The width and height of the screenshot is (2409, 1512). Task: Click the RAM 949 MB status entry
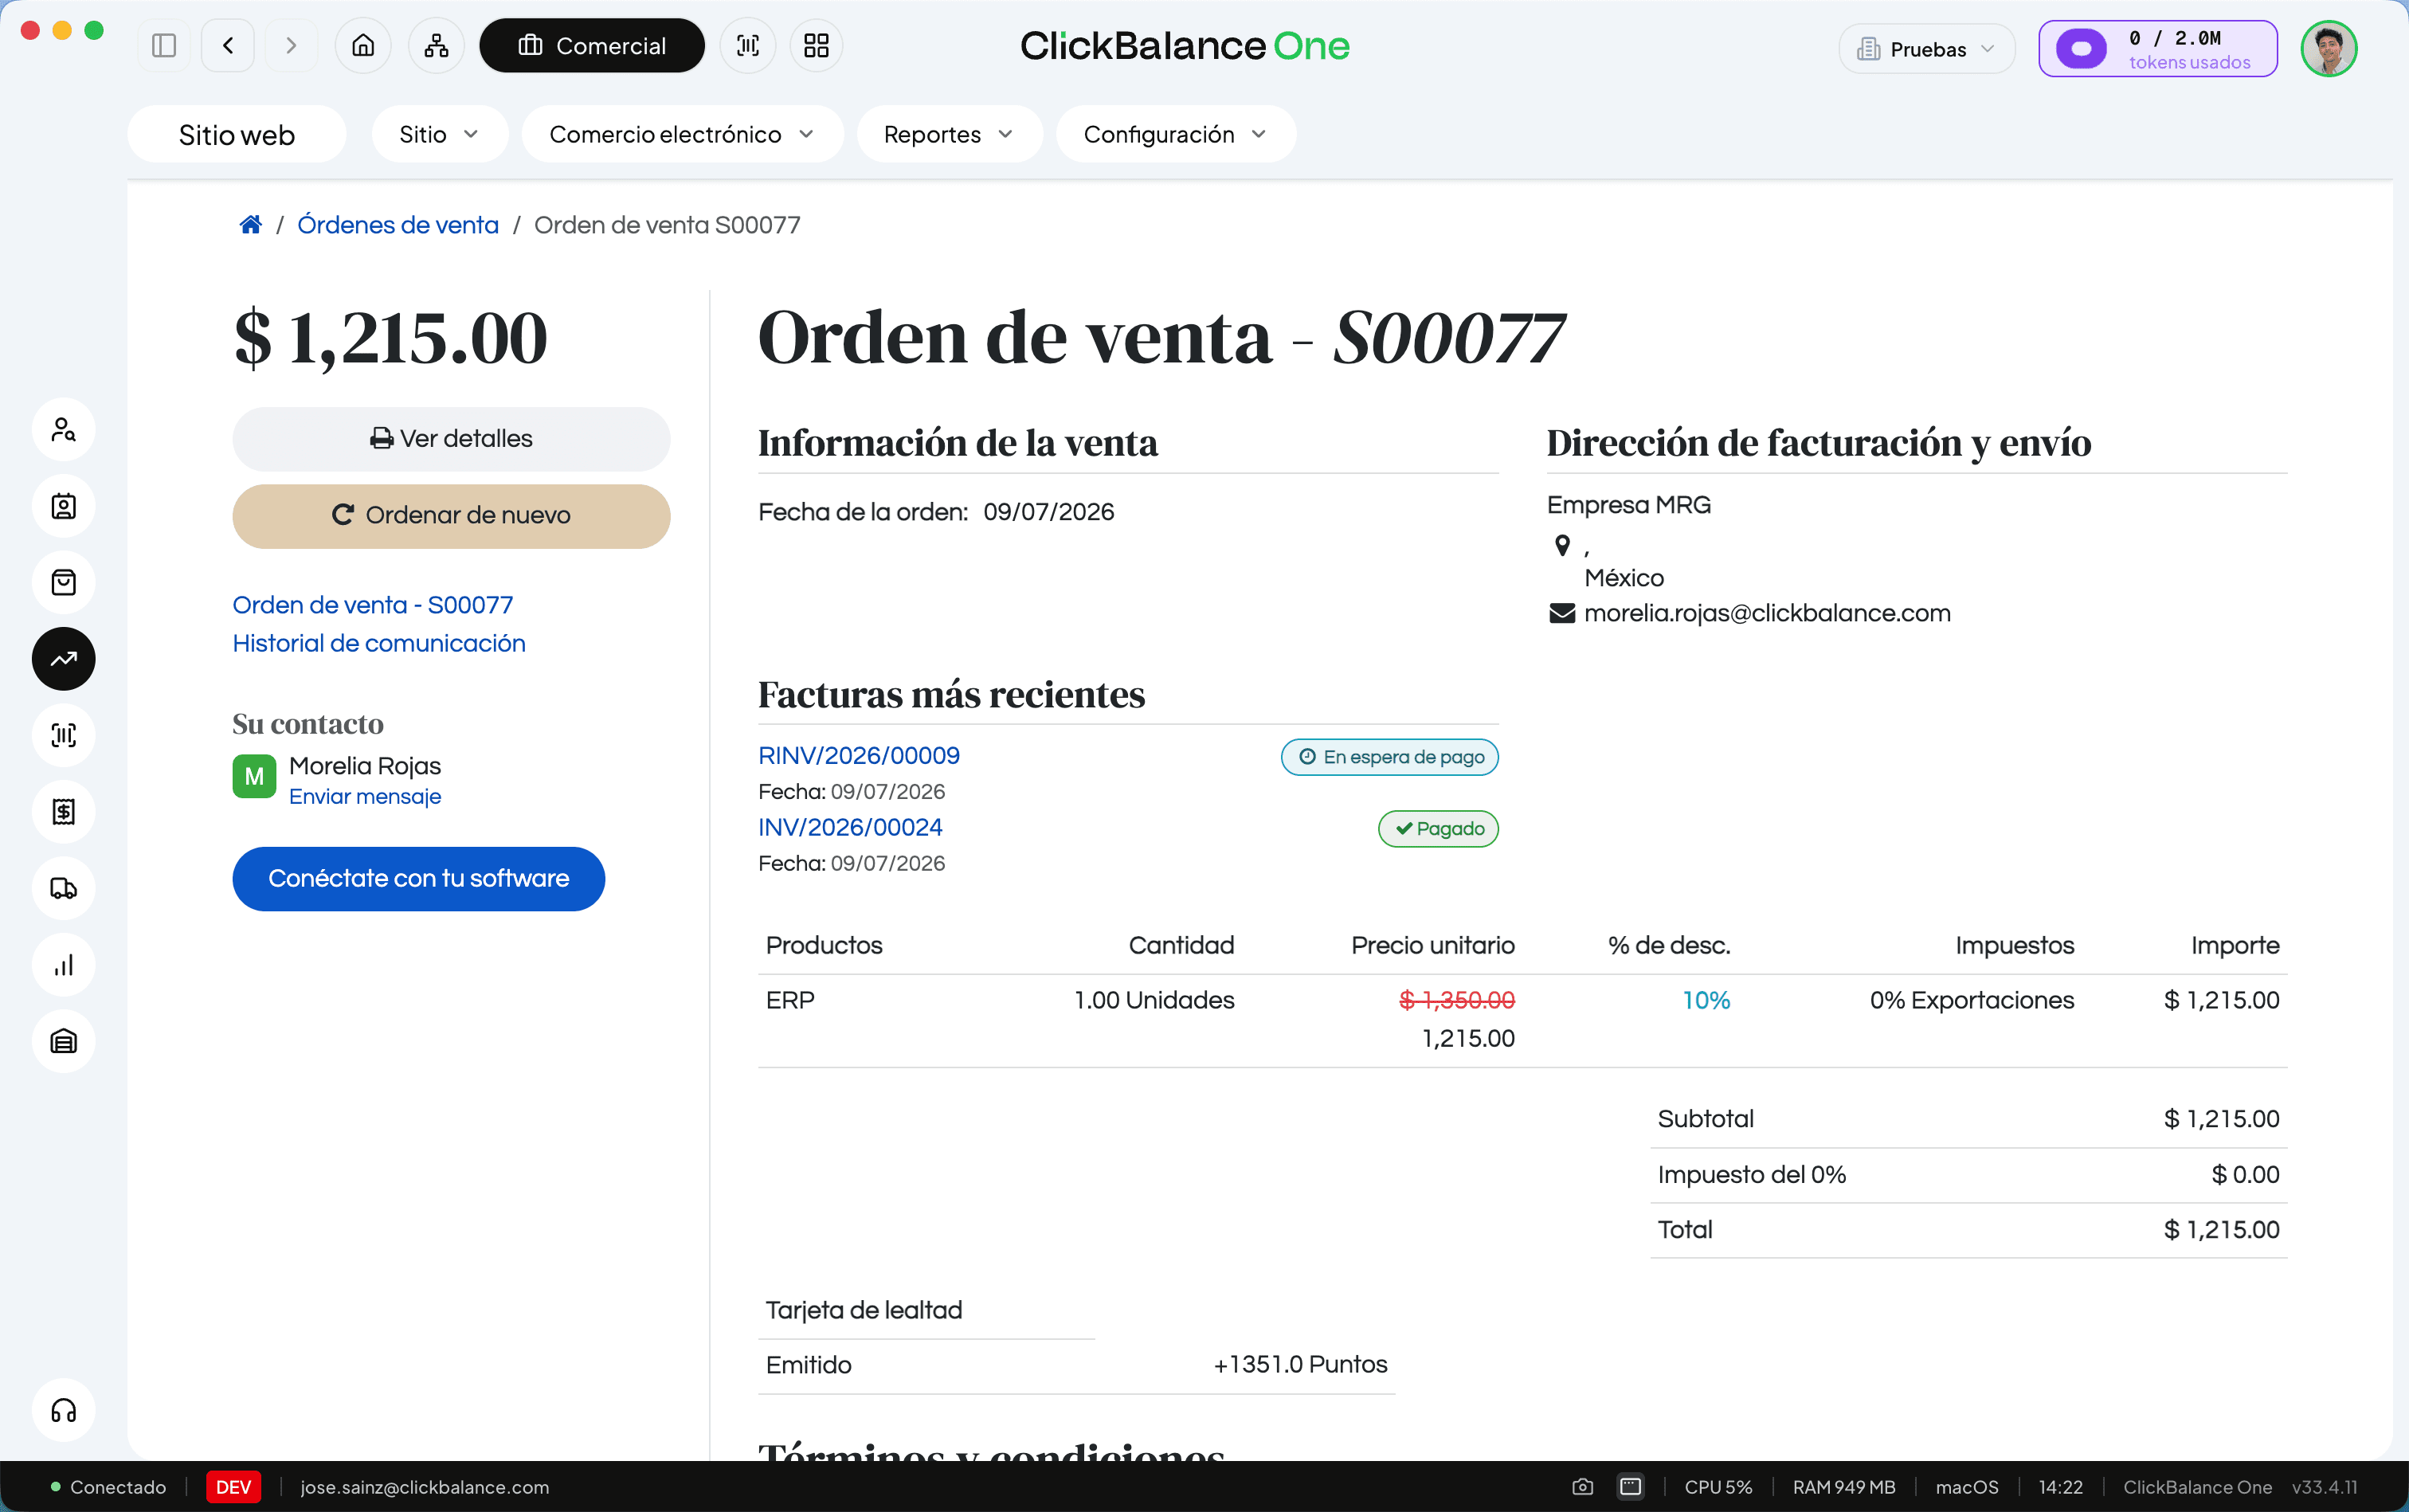point(1844,1487)
